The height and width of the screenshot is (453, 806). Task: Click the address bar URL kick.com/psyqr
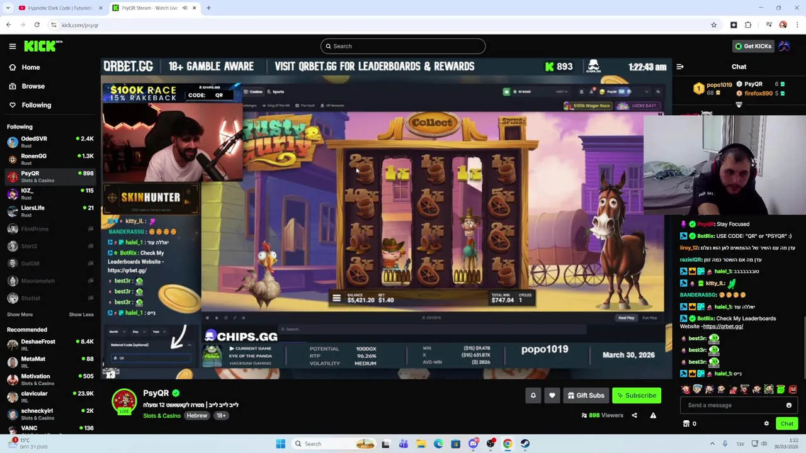(x=80, y=25)
